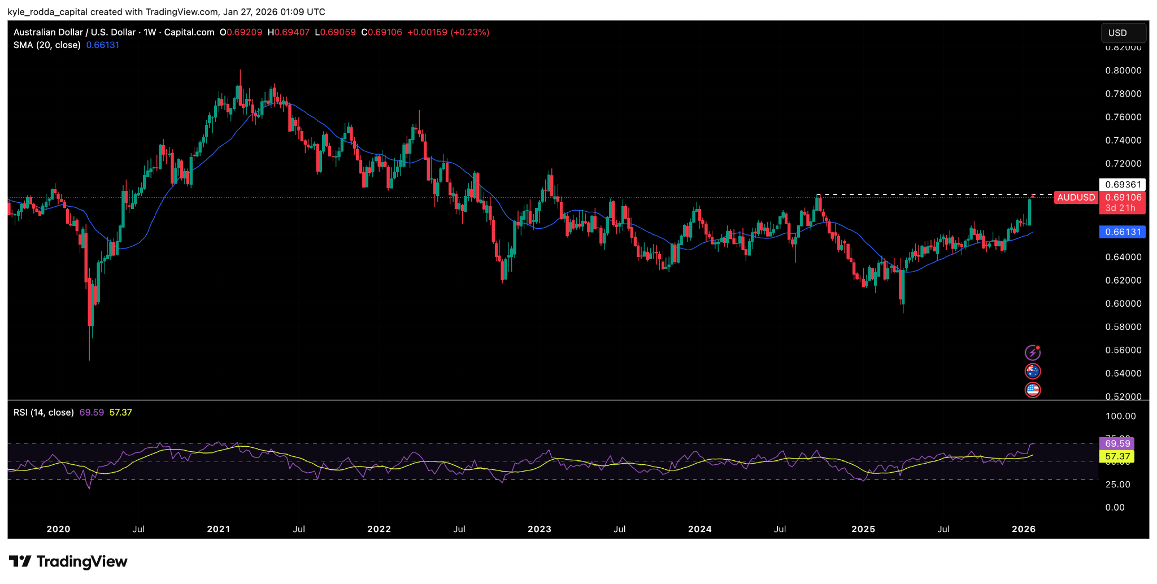Click the yellow 57.37 RSI average label
The height and width of the screenshot is (584, 1157).
tap(1116, 456)
